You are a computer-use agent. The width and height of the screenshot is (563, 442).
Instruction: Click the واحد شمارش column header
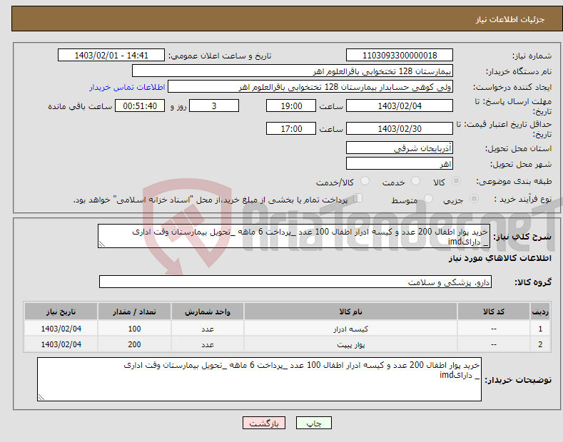(x=208, y=312)
